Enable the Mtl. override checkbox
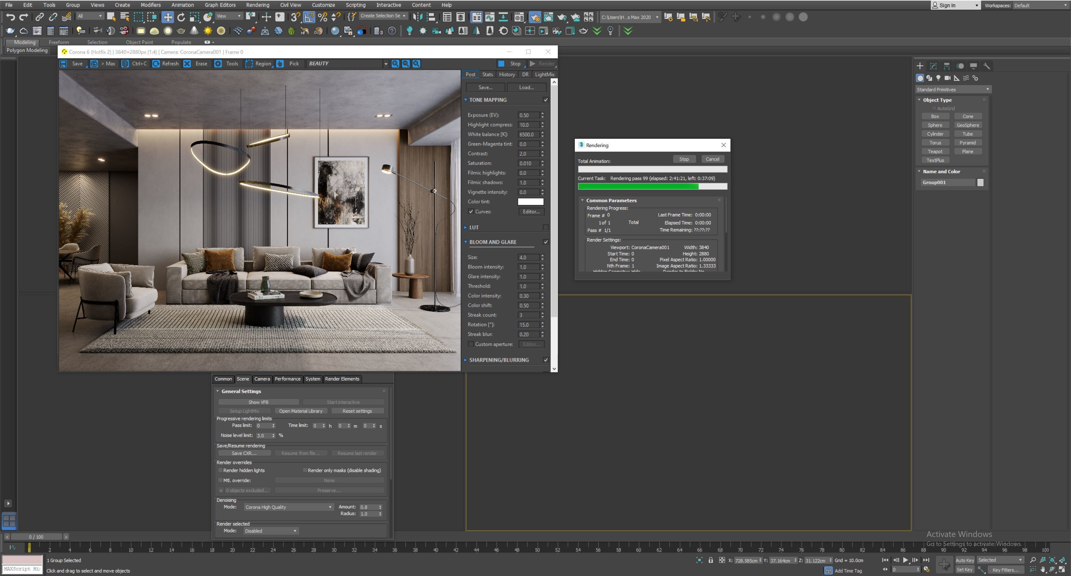The width and height of the screenshot is (1071, 576). coord(220,480)
